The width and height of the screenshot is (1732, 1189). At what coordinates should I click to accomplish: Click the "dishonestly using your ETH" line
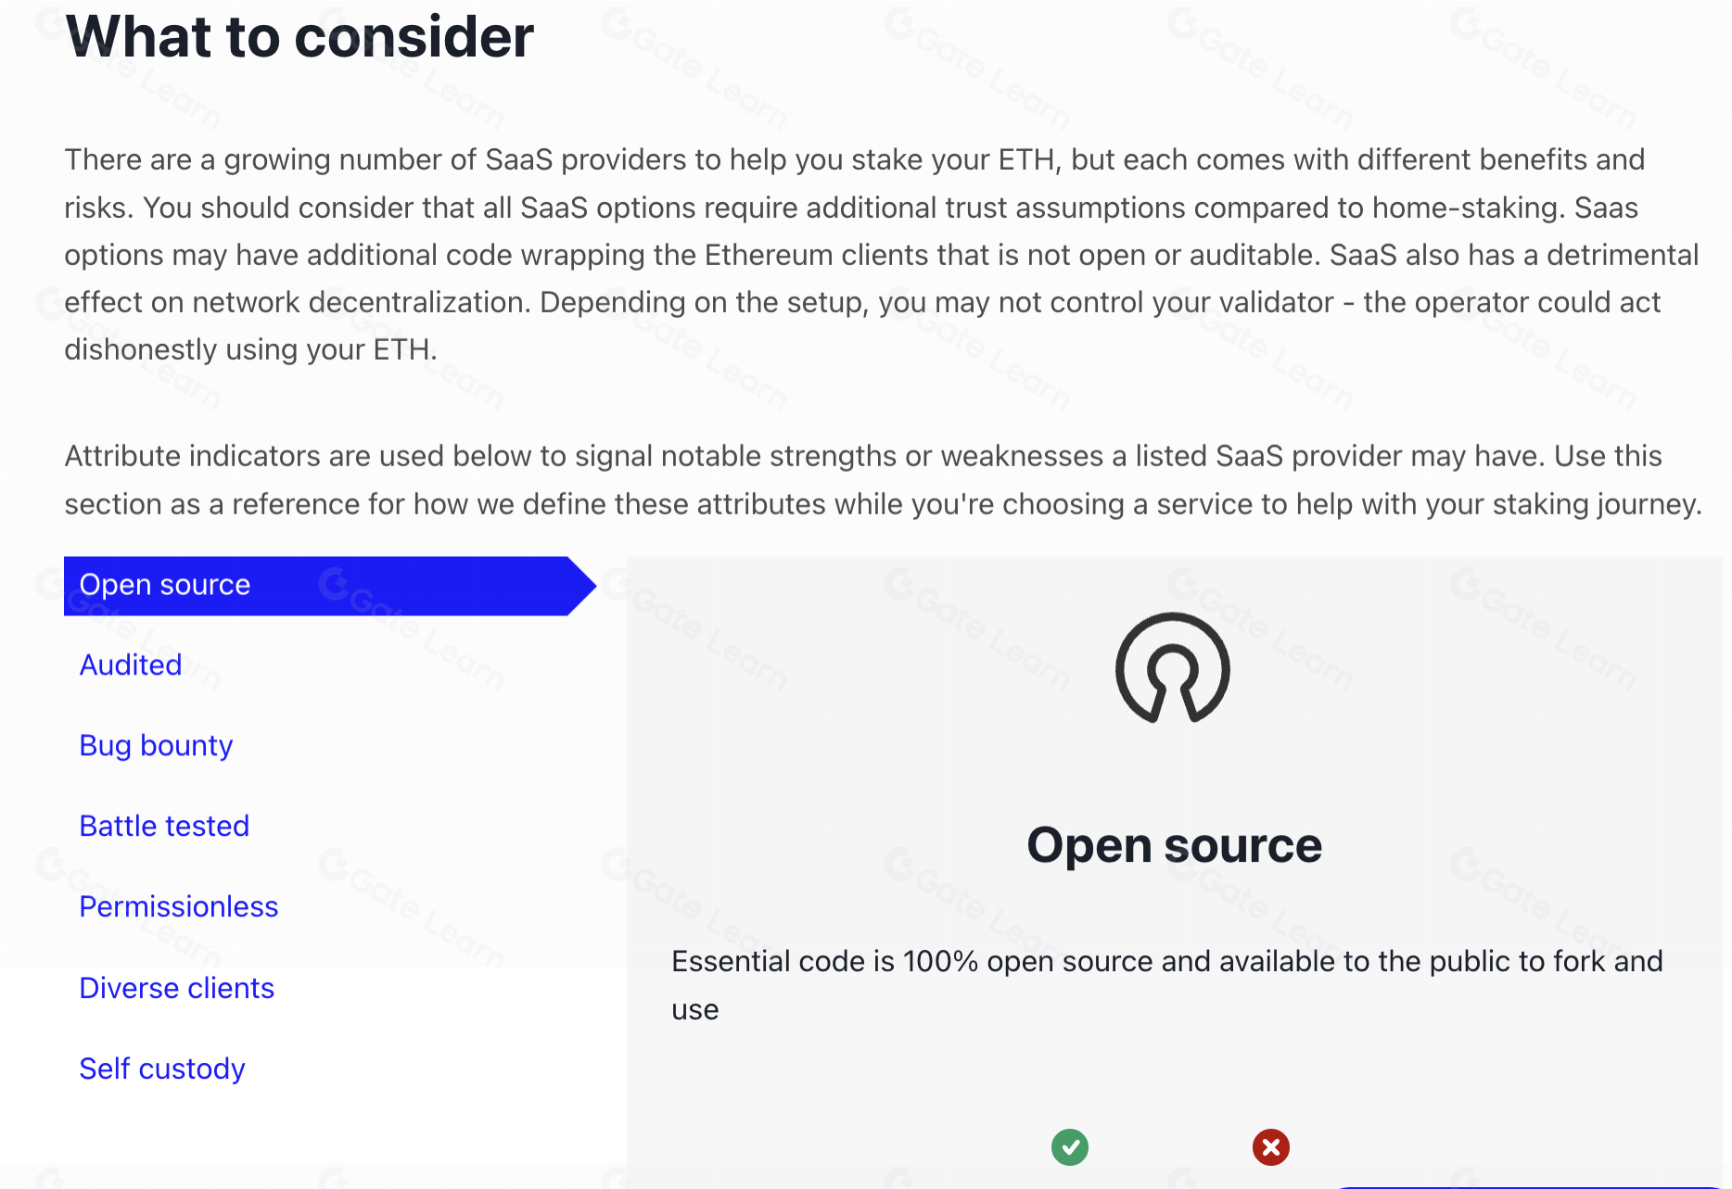click(250, 350)
